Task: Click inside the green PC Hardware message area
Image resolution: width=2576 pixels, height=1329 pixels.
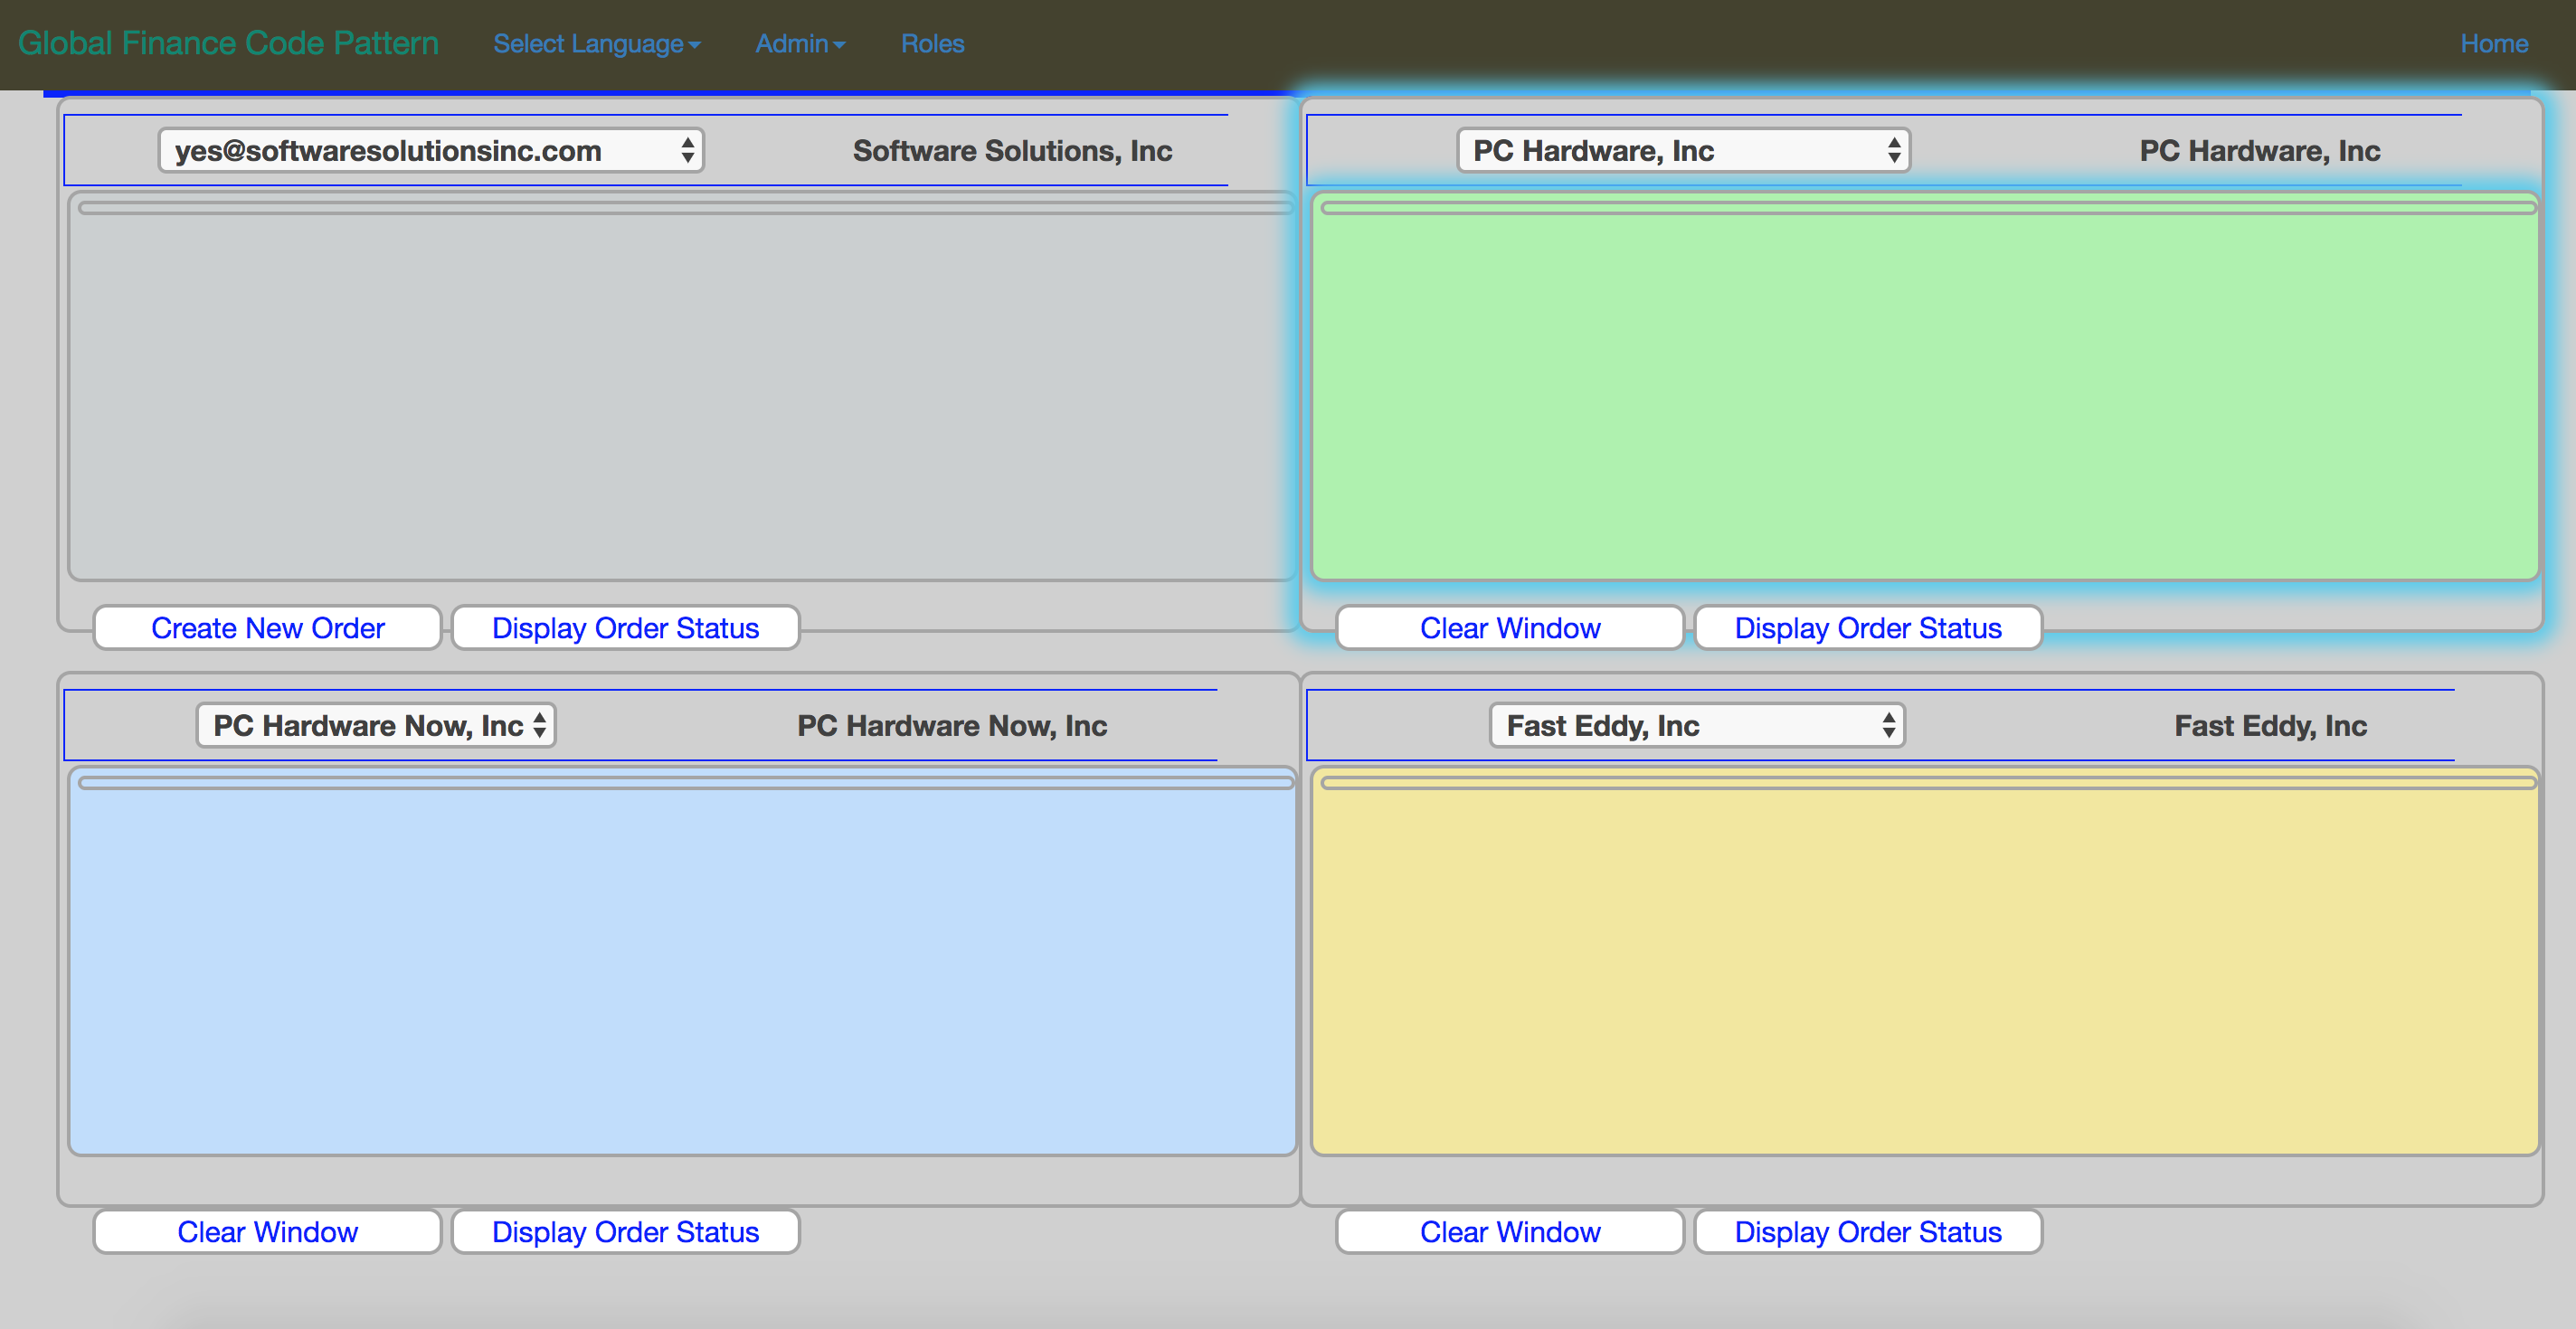Action: pos(1924,395)
